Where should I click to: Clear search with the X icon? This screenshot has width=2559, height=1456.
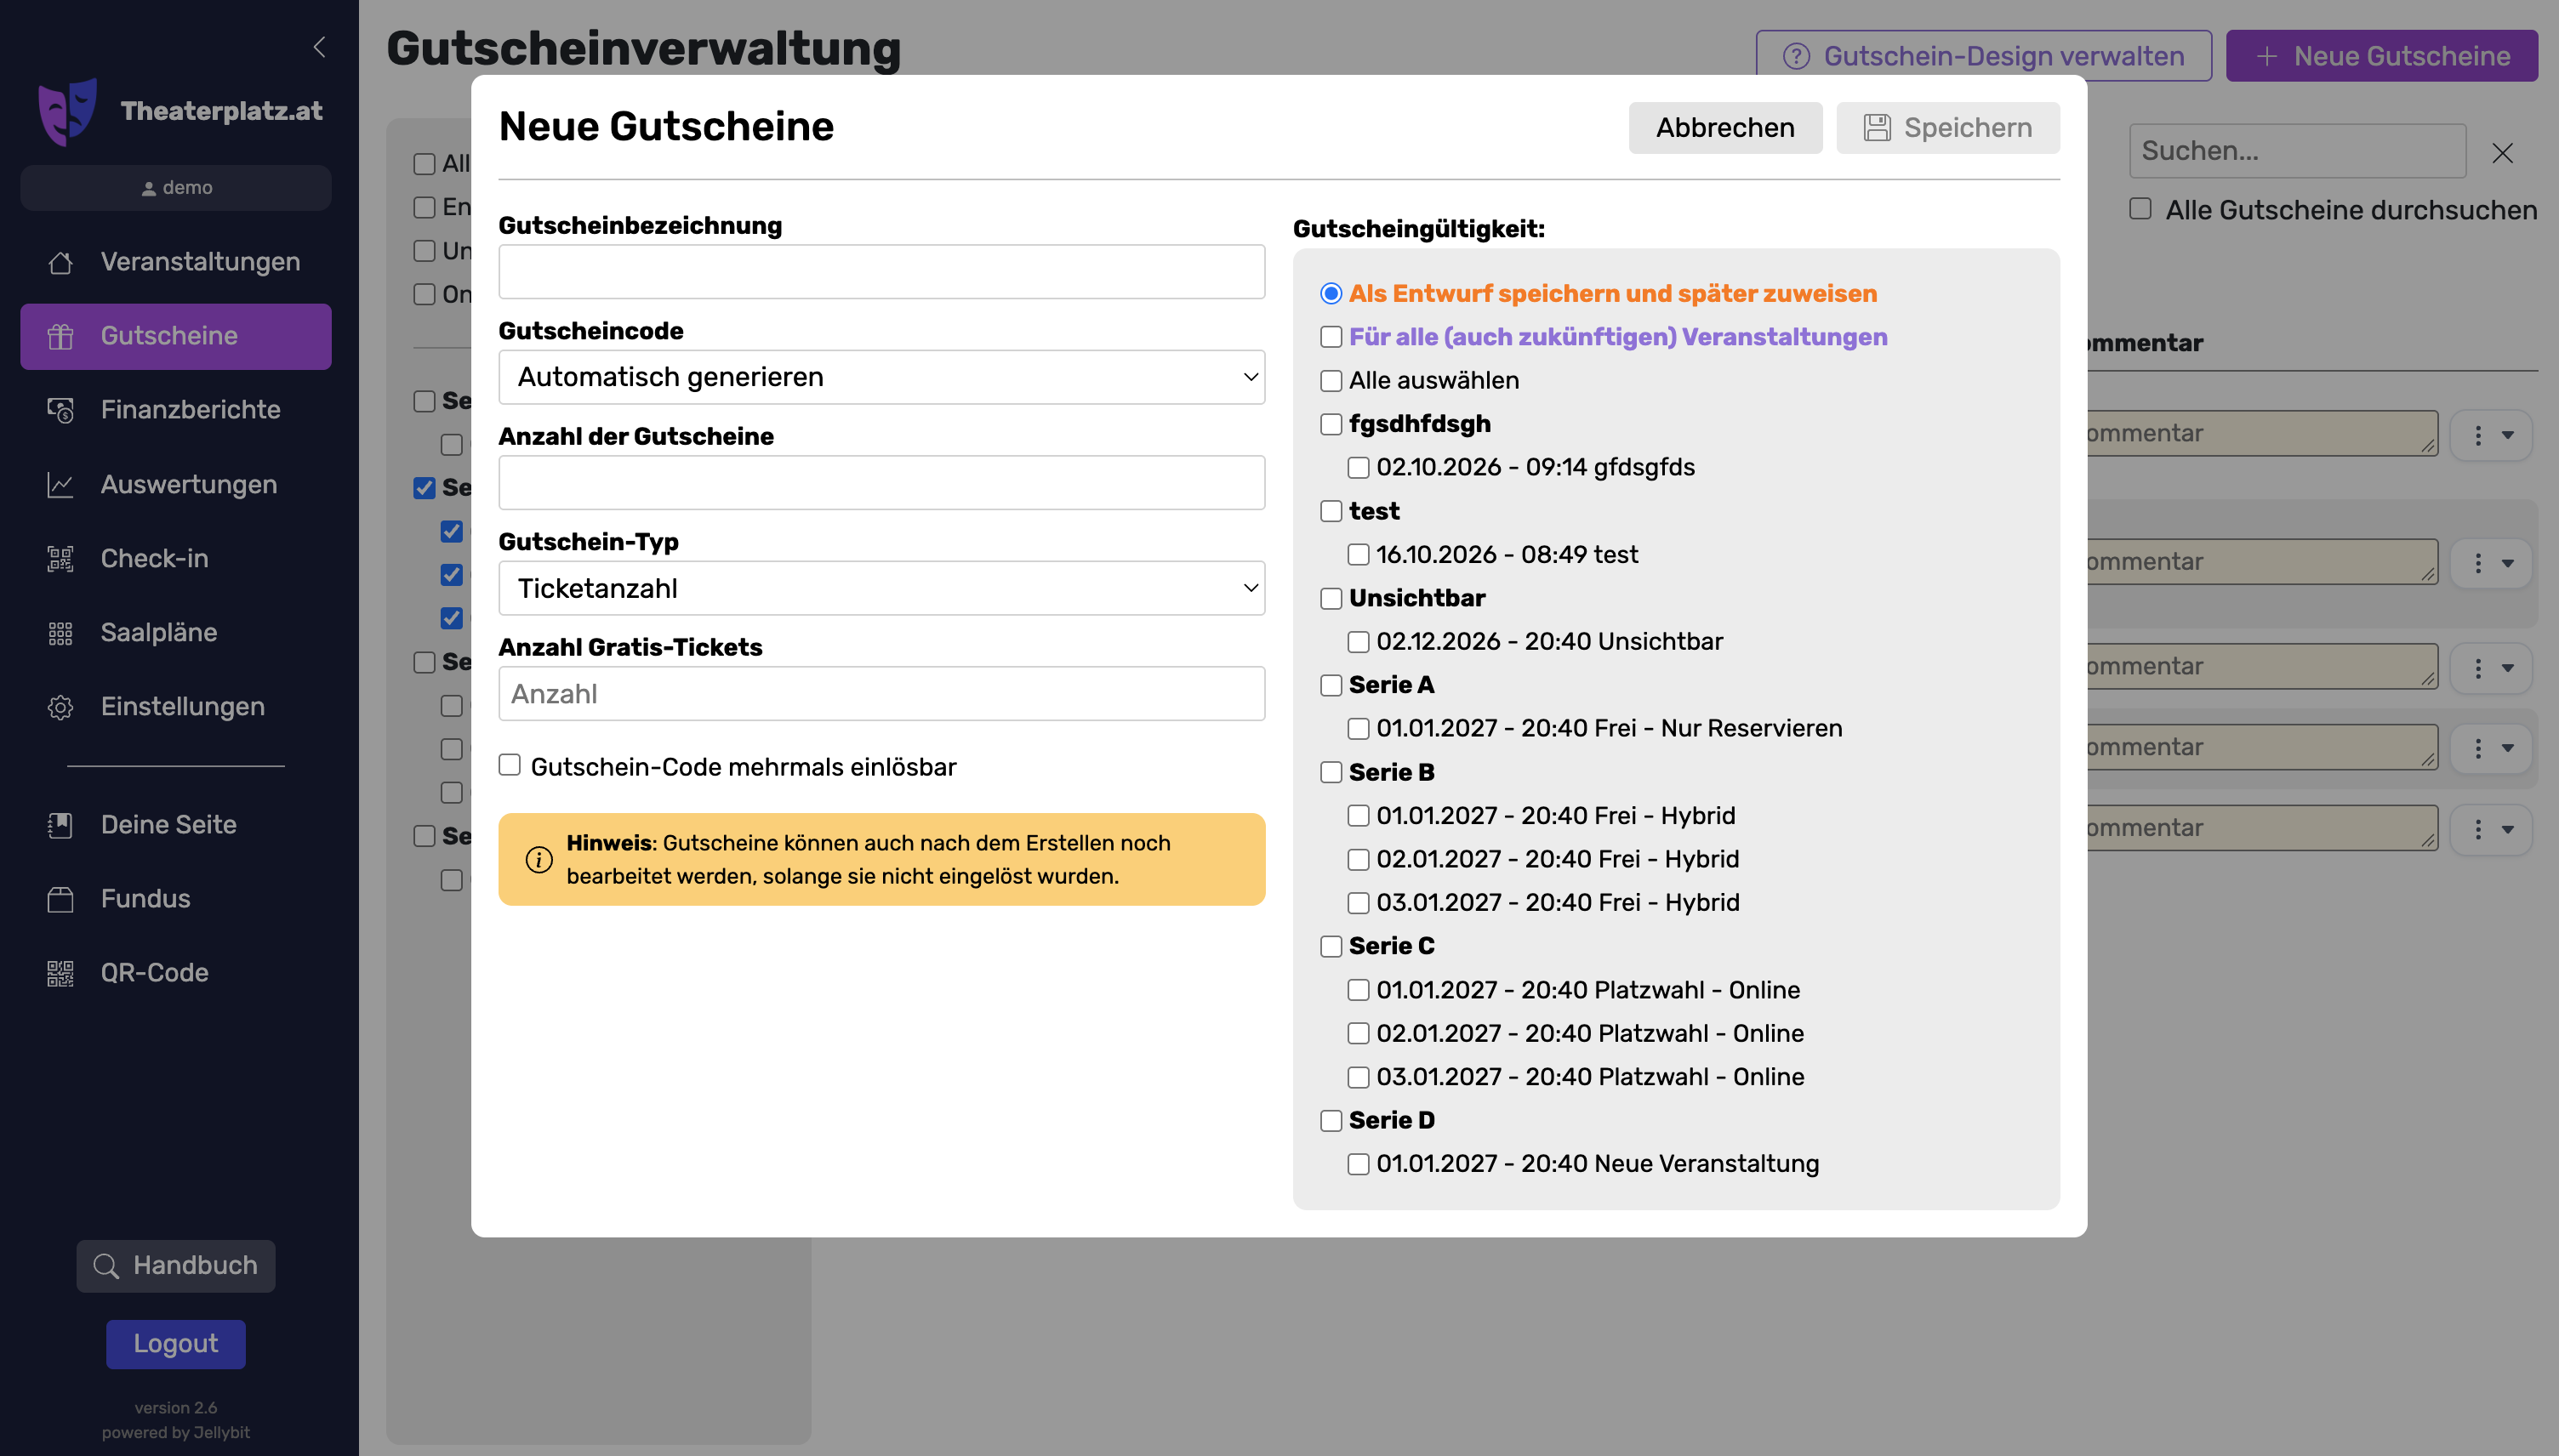(x=2502, y=153)
